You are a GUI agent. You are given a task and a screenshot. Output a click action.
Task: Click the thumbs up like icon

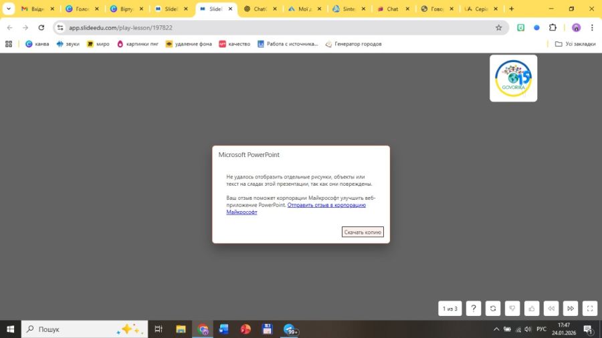click(532, 308)
